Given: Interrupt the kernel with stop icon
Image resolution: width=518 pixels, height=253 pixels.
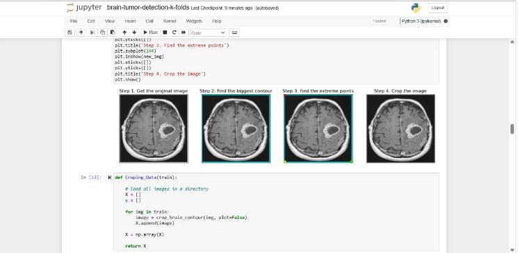Looking at the screenshot, I should (x=165, y=33).
